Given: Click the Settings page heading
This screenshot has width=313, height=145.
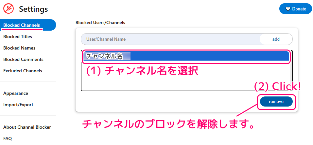Looking at the screenshot, I should (33, 9).
